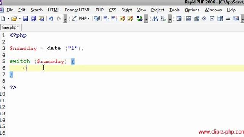Insert a radio button icon
The height and width of the screenshot is (137, 244).
point(204,19)
